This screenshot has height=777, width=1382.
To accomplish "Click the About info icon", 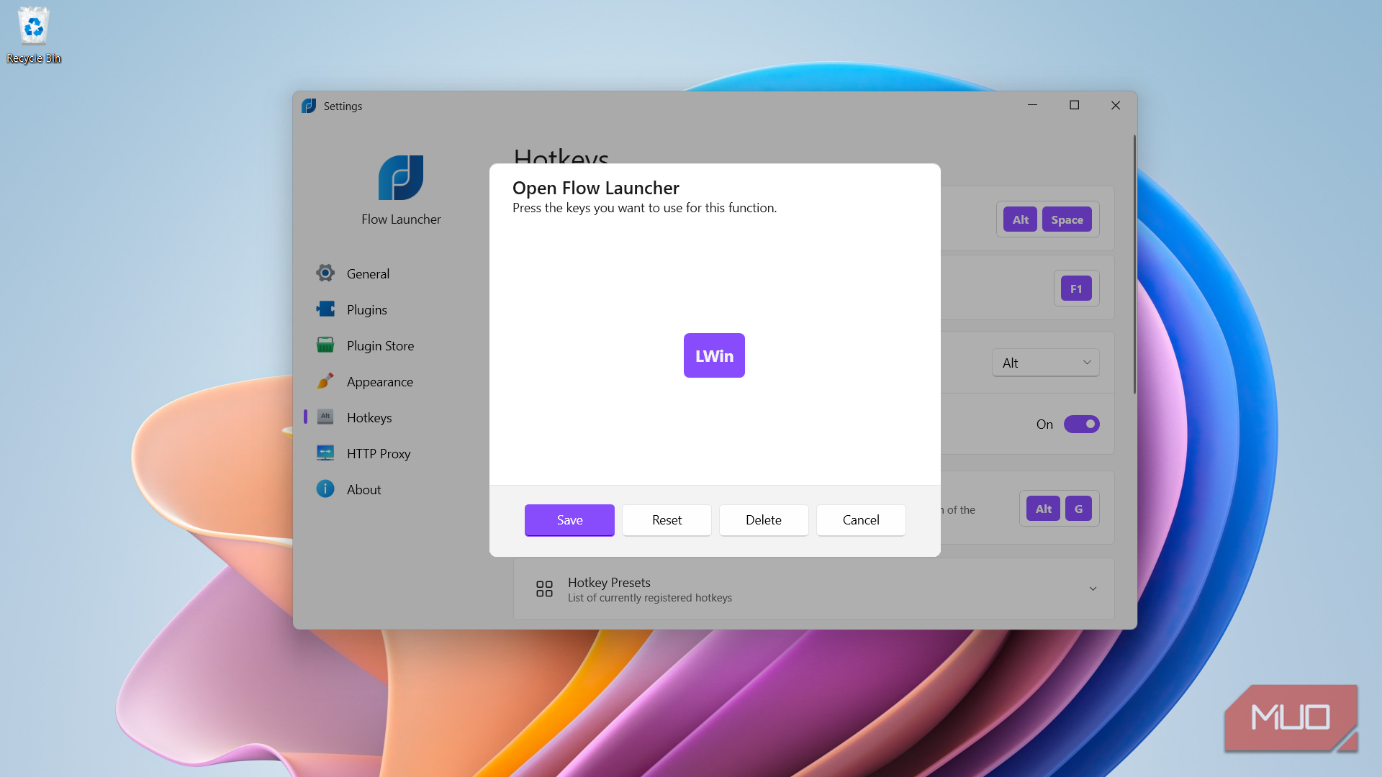I will pyautogui.click(x=325, y=489).
